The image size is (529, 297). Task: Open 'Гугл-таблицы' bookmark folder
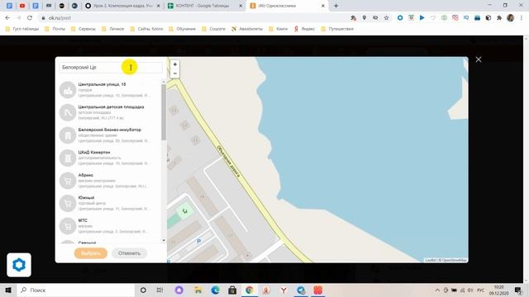point(22,29)
